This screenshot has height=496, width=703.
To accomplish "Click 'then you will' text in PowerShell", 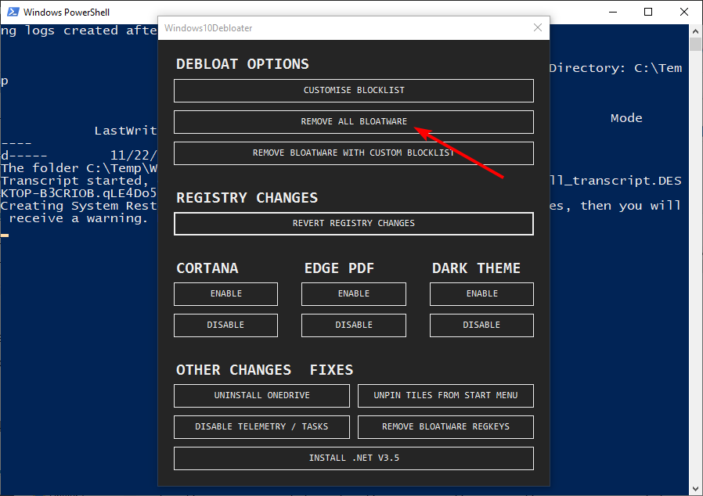I will pyautogui.click(x=630, y=206).
